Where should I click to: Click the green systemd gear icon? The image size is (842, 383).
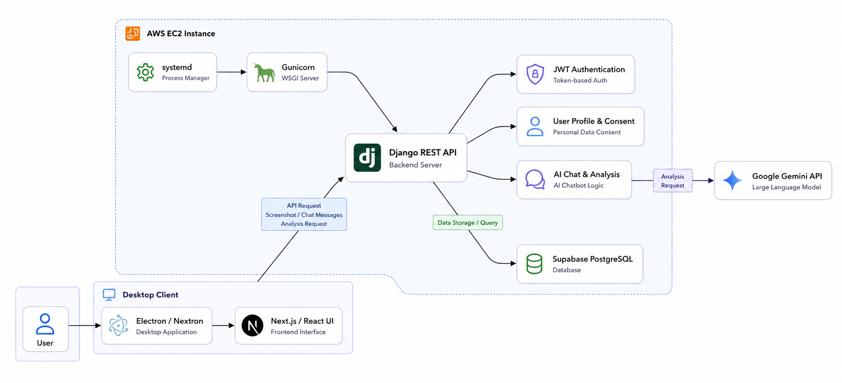tap(145, 72)
